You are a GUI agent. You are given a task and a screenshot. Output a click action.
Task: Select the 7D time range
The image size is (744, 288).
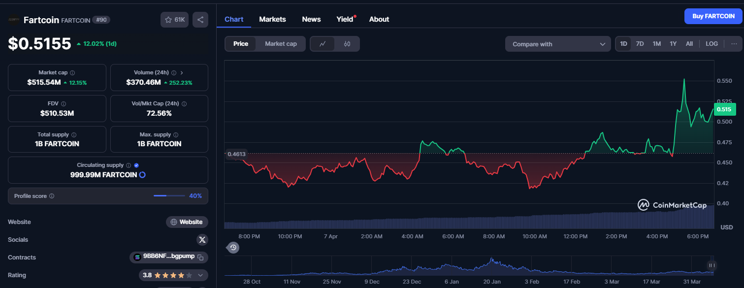point(640,44)
